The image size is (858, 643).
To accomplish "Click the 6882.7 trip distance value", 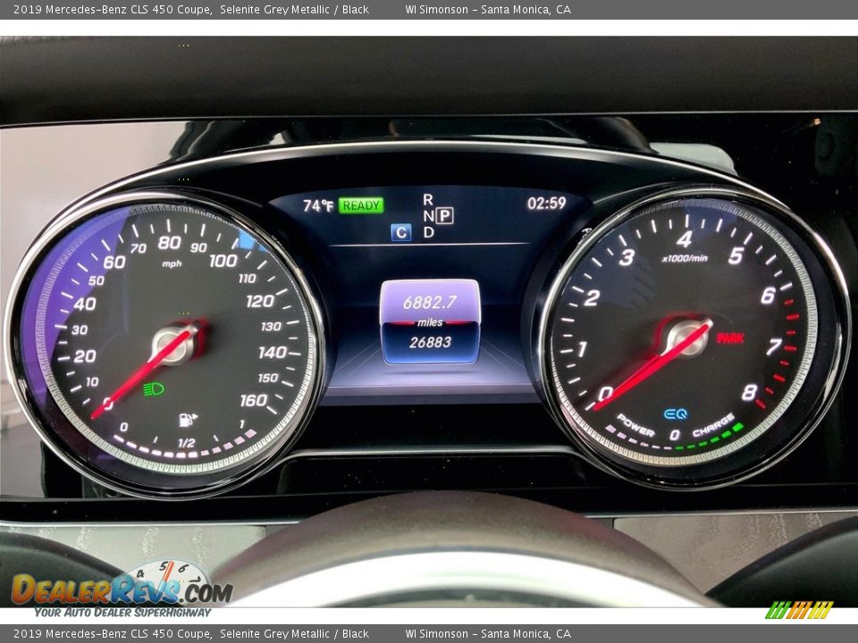I will pos(430,303).
